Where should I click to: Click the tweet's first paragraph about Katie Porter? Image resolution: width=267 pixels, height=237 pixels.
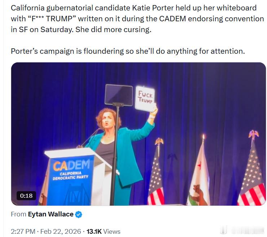[x=137, y=18]
